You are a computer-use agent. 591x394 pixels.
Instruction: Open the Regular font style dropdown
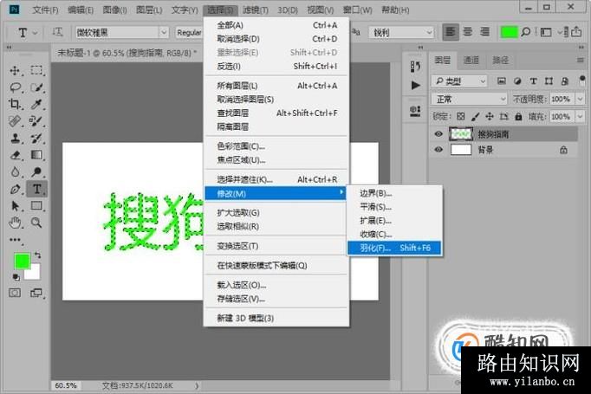(x=189, y=32)
